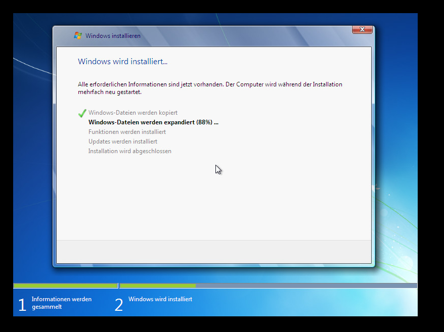Click 'Funktionen werden installiert' step
Screen dimensions: 444x332
click(127, 132)
